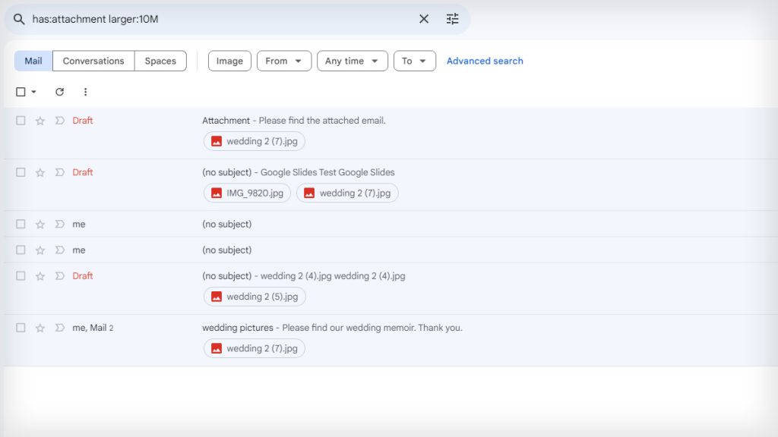Open the To filter control
The image size is (778, 437).
pos(414,61)
